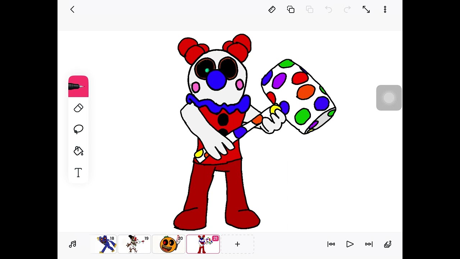Screen dimensions: 460x259
Task: Add a new frame with plus
Action: pos(238,244)
